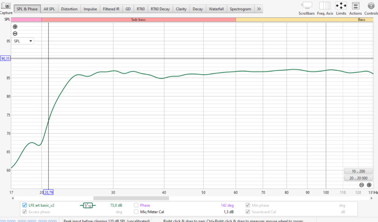
Task: Disable the LFE art basic_v2 trace
Action: pos(25,205)
